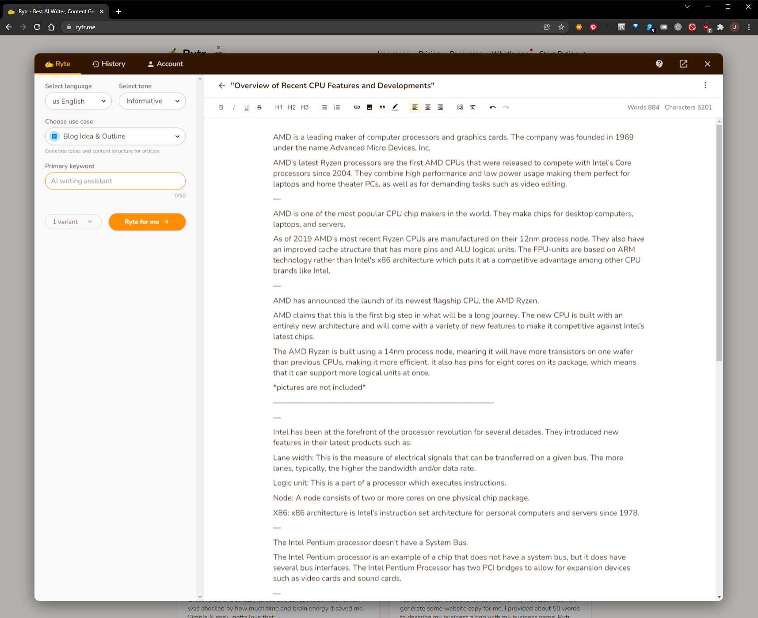Open the text highlight tool
Screen dimensions: 758x618
tap(395, 107)
